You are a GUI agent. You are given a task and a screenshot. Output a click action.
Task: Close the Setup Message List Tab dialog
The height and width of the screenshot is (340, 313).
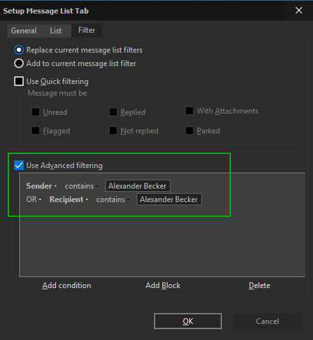click(x=299, y=10)
